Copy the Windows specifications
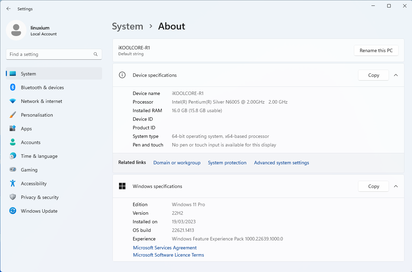The width and height of the screenshot is (412, 272). click(373, 186)
